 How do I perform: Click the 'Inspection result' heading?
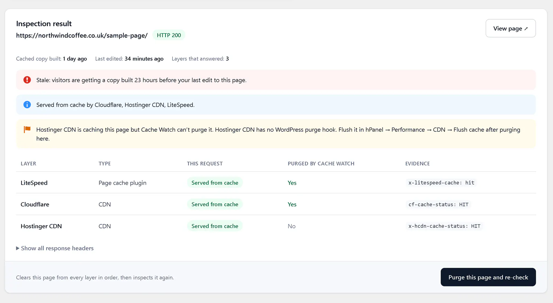(x=44, y=23)
